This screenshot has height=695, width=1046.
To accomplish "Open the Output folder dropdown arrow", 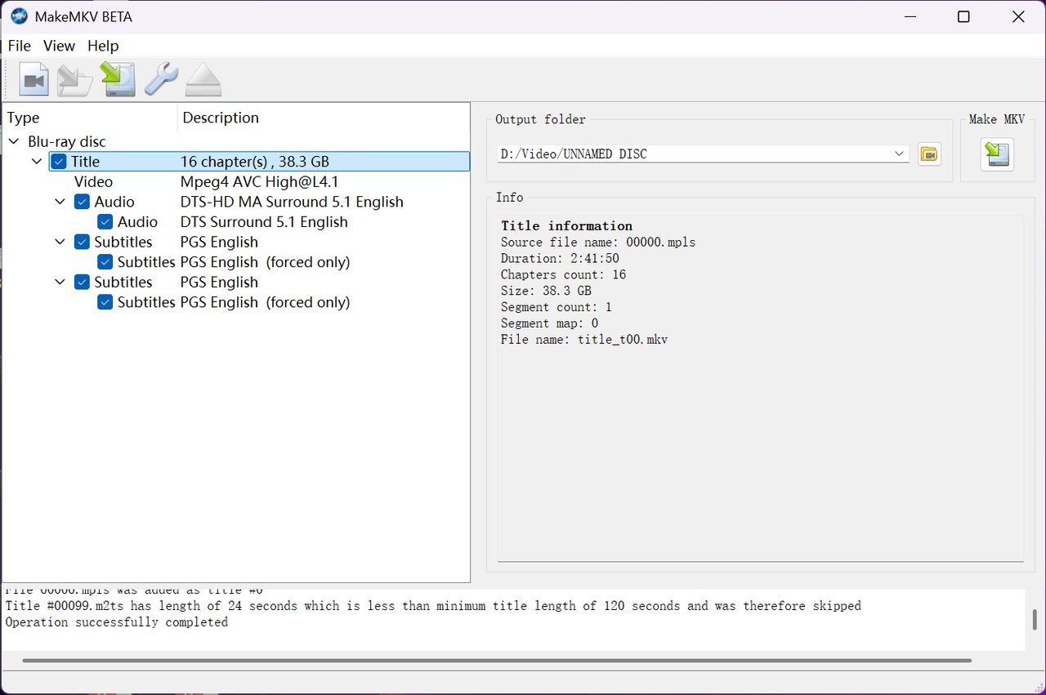I will pos(899,154).
